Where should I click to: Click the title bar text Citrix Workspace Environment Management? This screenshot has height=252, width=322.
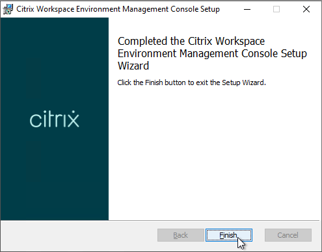(x=92, y=9)
